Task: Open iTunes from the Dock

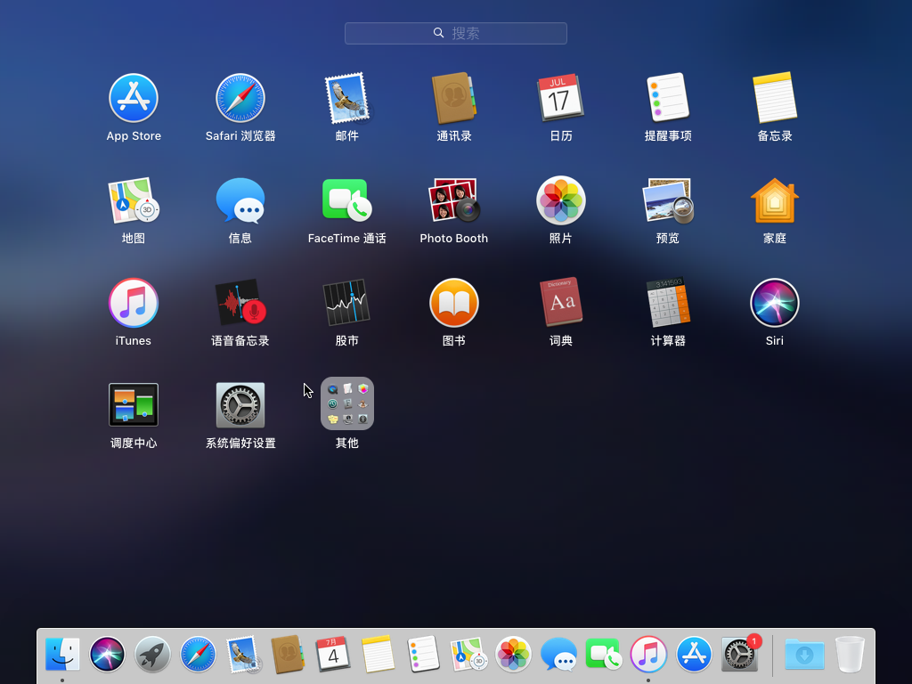Action: point(648,655)
